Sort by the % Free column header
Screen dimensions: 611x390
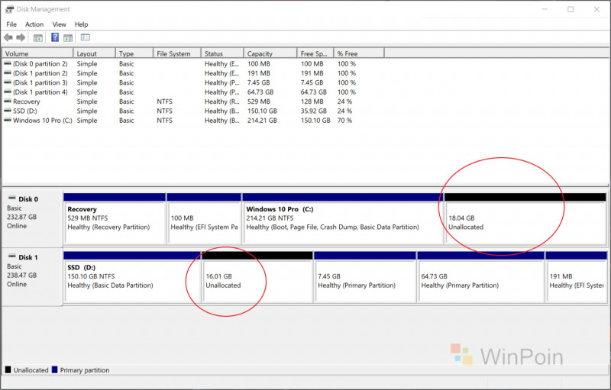359,53
